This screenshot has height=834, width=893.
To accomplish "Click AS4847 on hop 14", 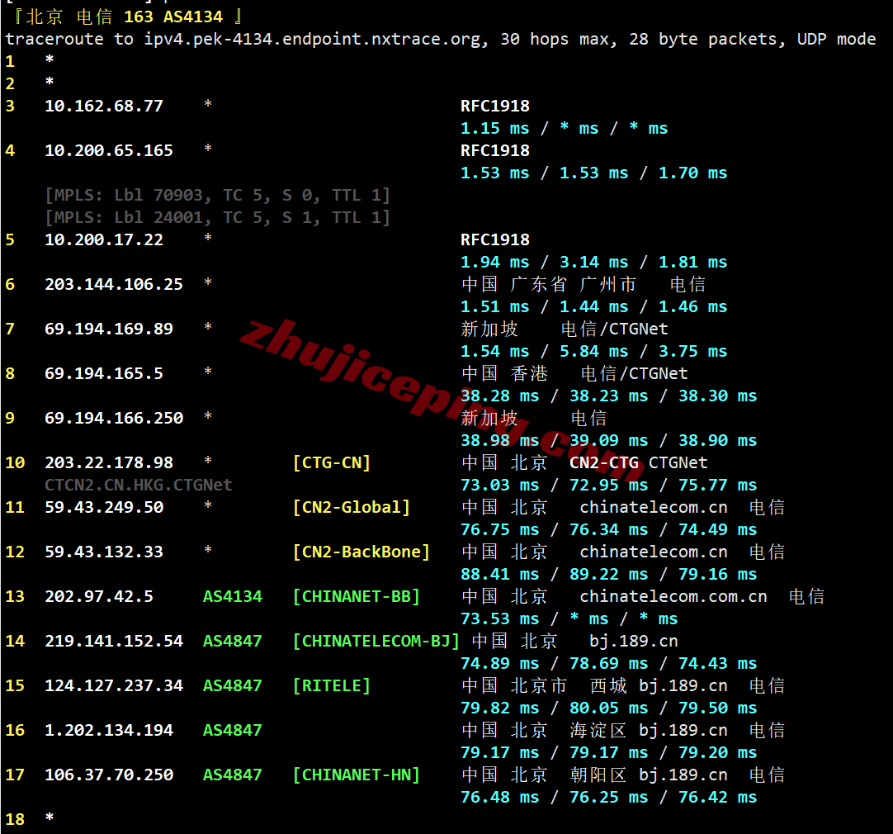I will pos(233,641).
